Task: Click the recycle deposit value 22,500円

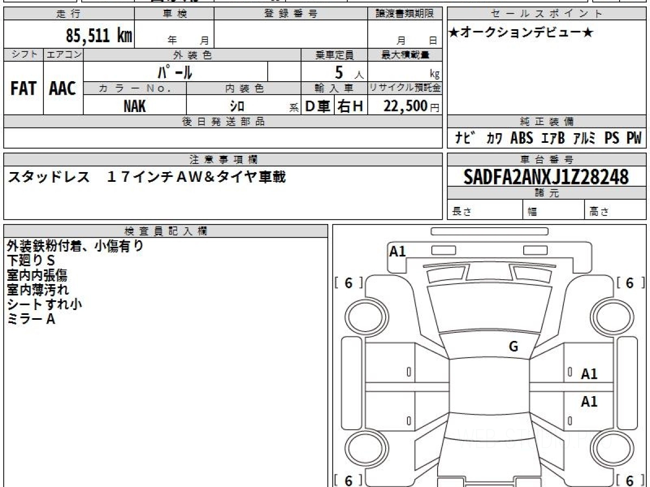Action: (x=412, y=106)
